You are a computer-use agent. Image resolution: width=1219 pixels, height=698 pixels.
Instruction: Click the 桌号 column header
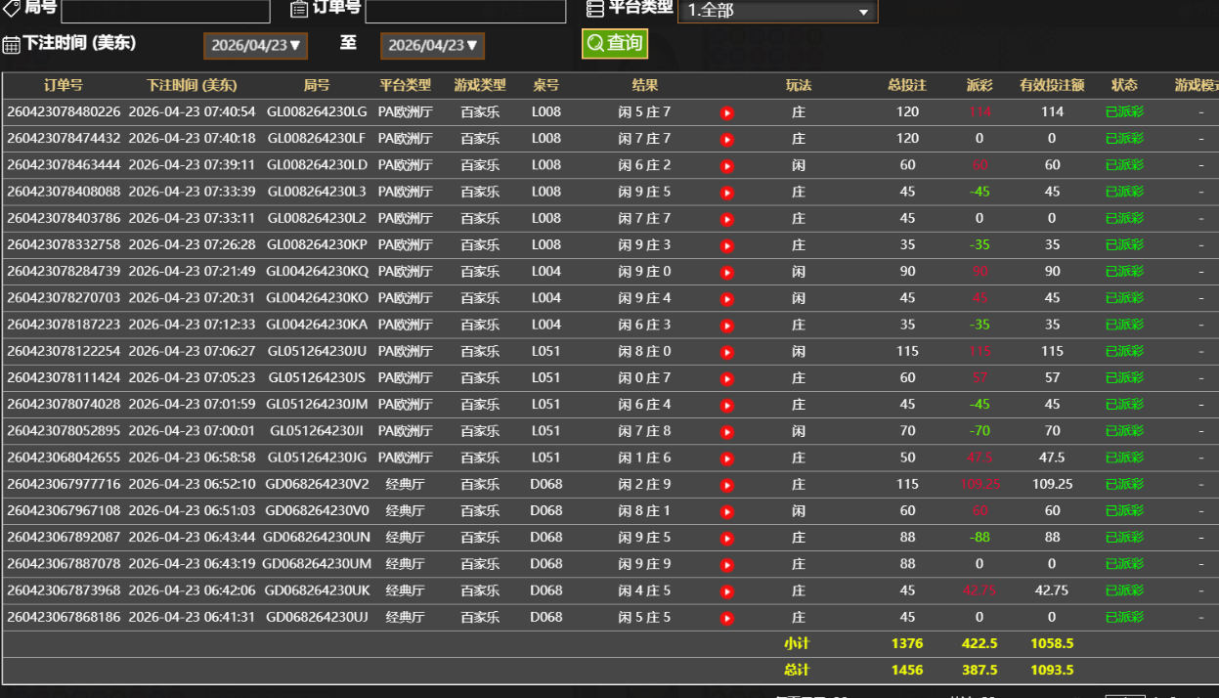[x=546, y=85]
